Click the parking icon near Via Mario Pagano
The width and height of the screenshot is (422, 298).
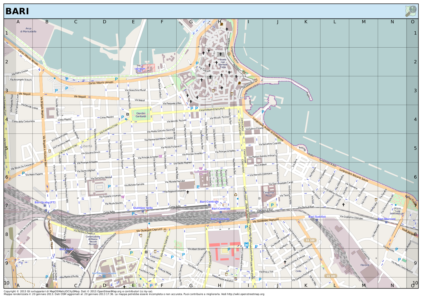(23, 173)
